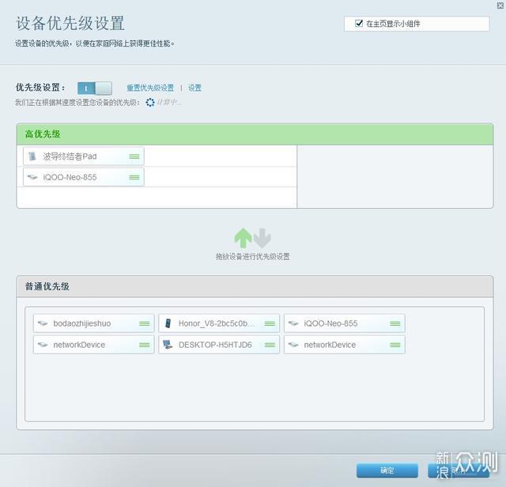Click the green up arrow priority icon
Screen dimensions: 506x487
(x=243, y=237)
